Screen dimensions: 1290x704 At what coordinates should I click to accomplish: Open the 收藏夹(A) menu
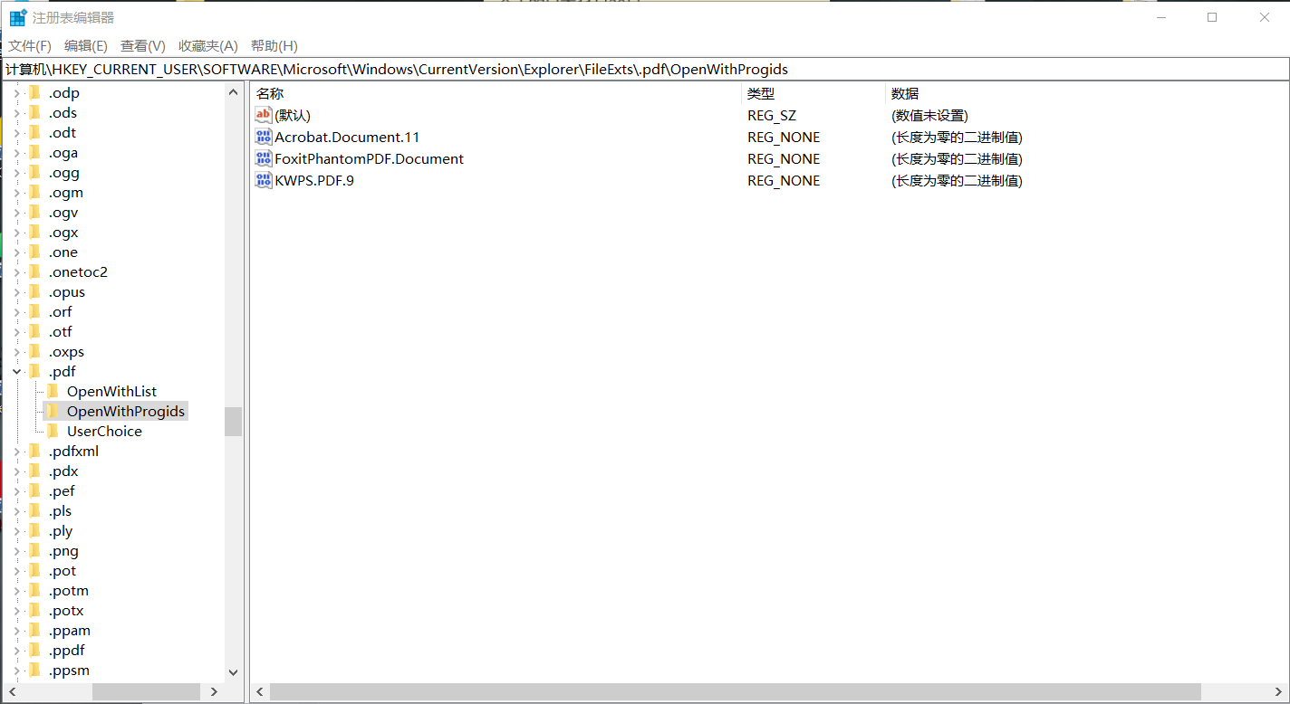coord(208,45)
